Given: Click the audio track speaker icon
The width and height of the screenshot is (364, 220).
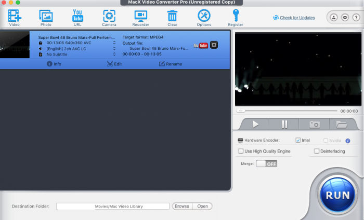Looking at the screenshot, I should (41, 49).
